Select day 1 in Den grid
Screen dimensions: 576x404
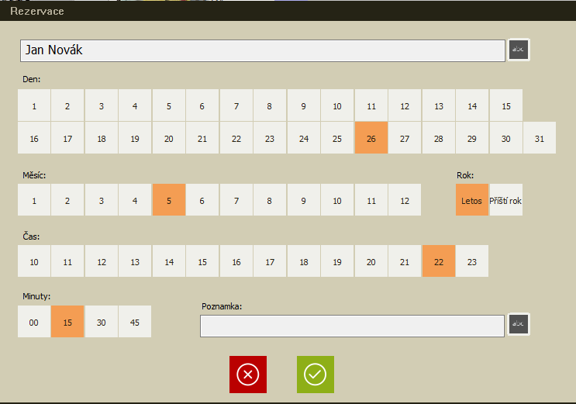pyautogui.click(x=34, y=106)
